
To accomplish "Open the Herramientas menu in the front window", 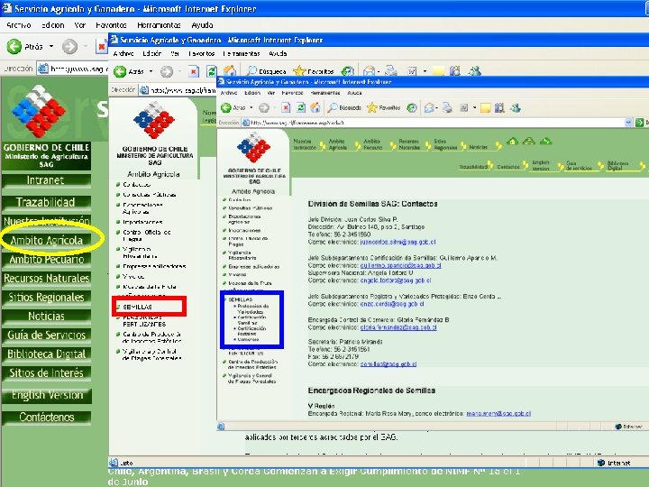I will 324,93.
